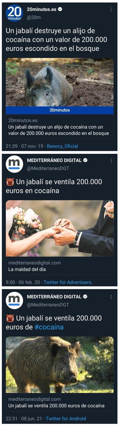Open the Besocy_Oficial source link
119x426 pixels.
[62, 146]
